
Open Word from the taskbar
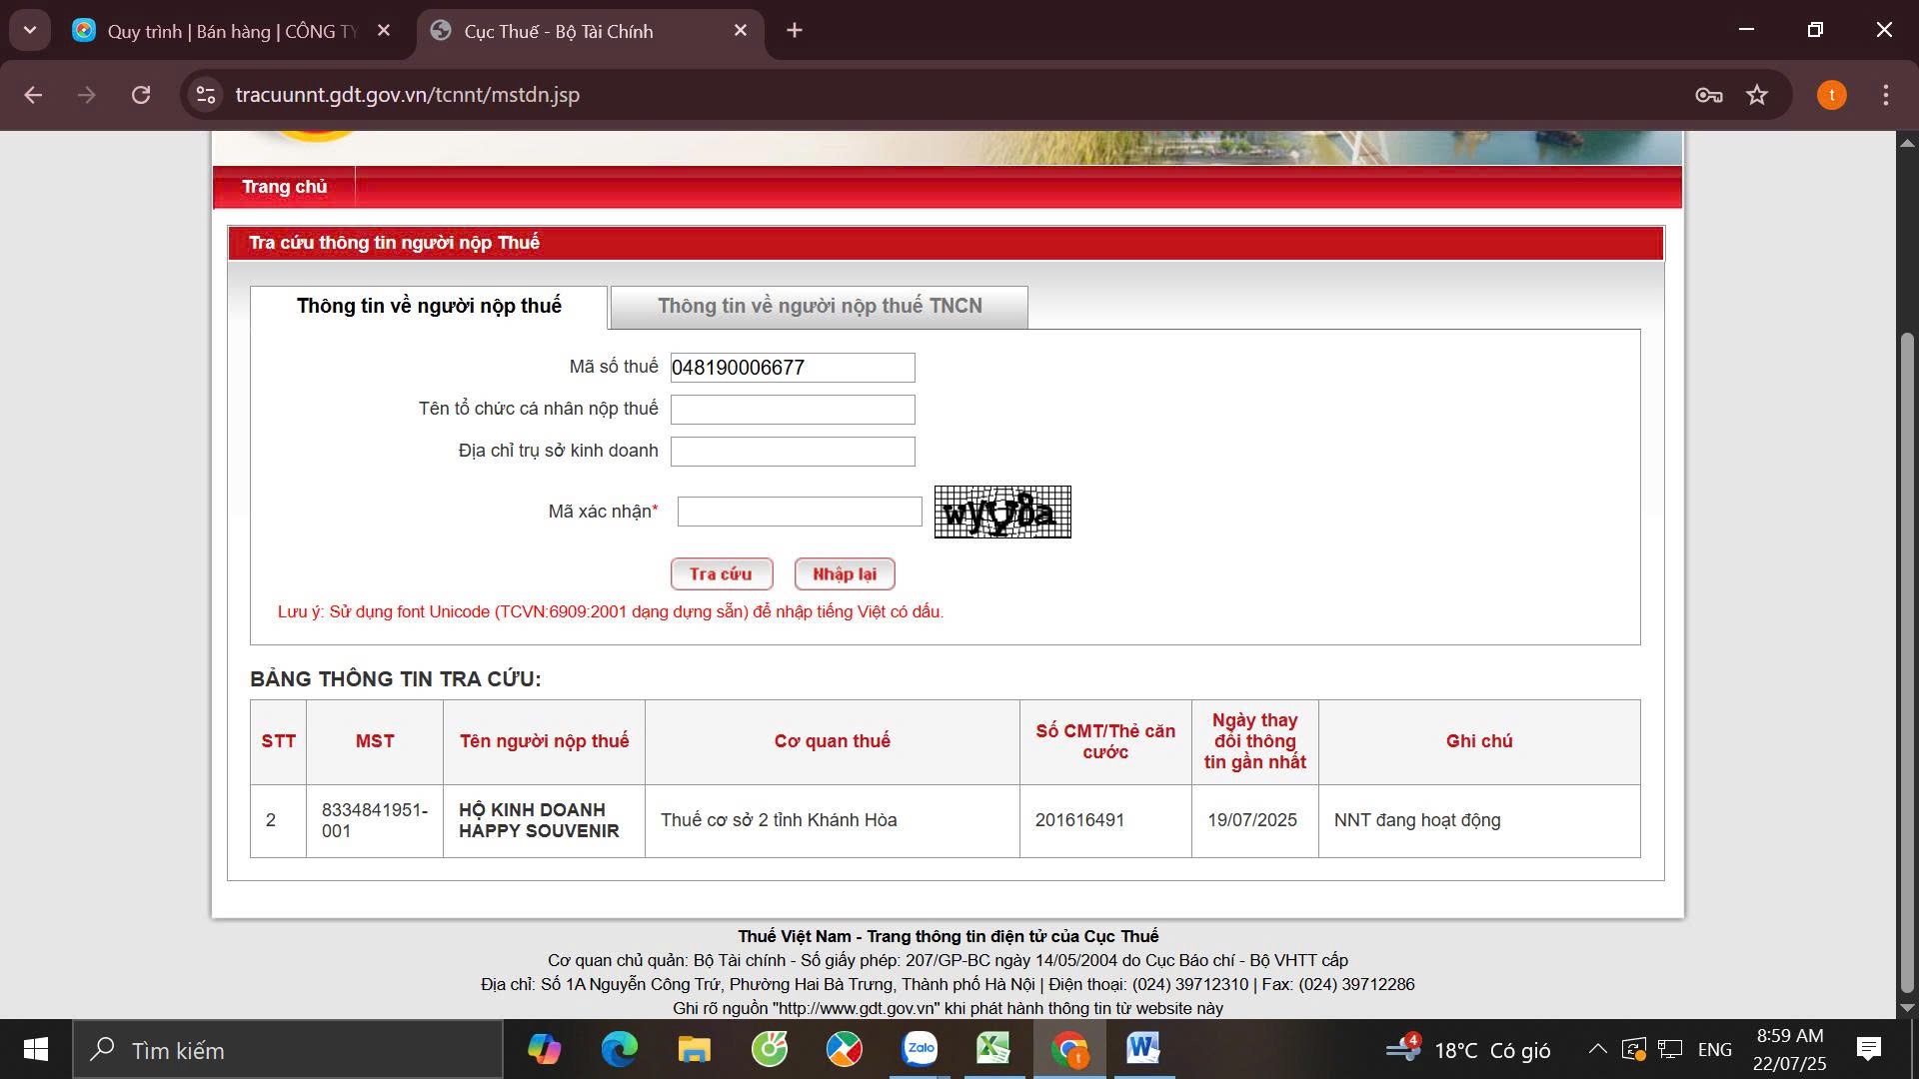tap(1143, 1049)
